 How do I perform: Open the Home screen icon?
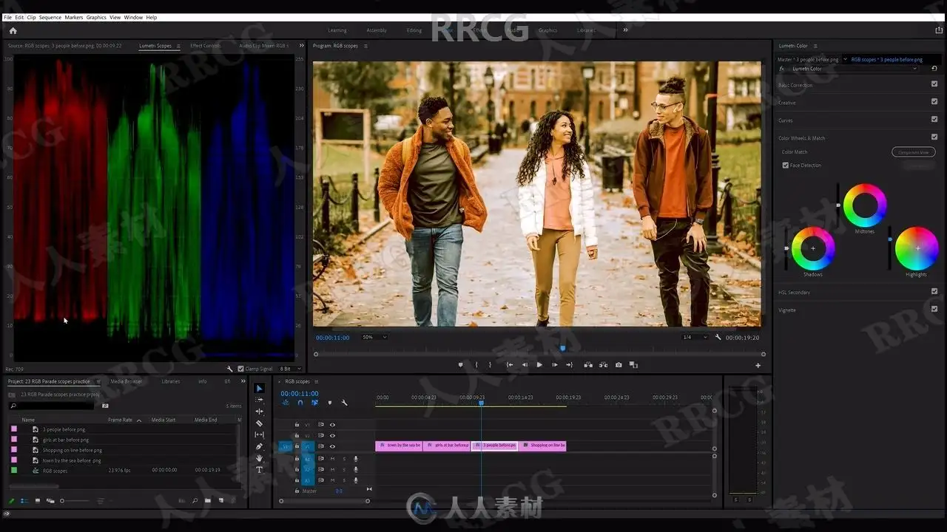tap(13, 30)
